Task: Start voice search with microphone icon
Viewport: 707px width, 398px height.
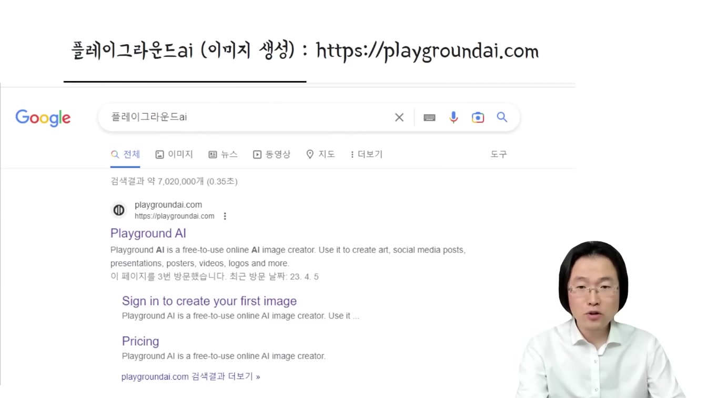Action: [453, 117]
